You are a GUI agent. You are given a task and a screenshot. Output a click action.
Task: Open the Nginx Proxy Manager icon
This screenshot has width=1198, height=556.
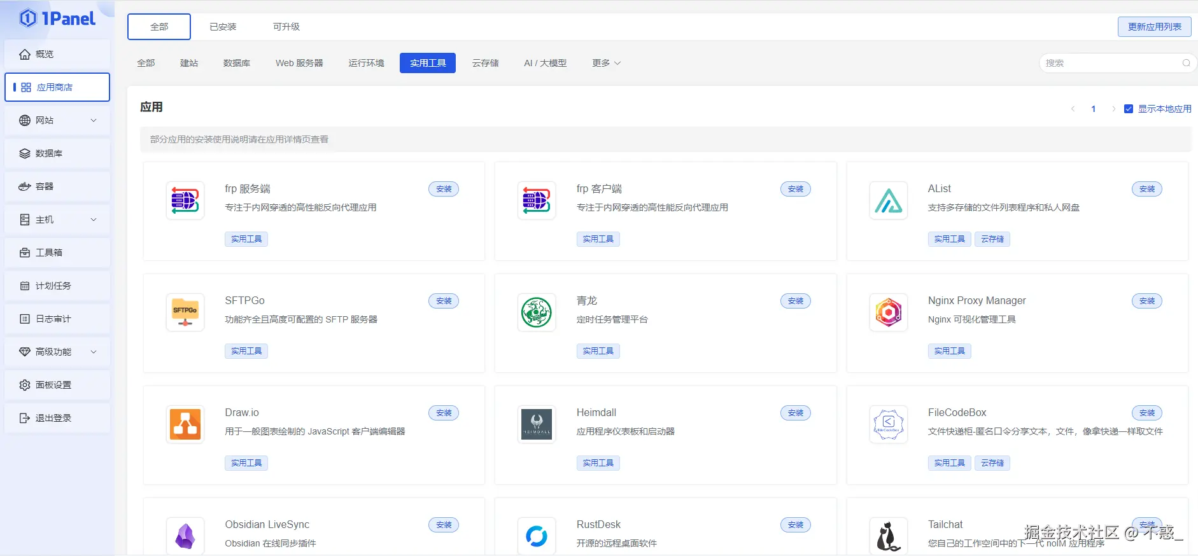click(889, 312)
